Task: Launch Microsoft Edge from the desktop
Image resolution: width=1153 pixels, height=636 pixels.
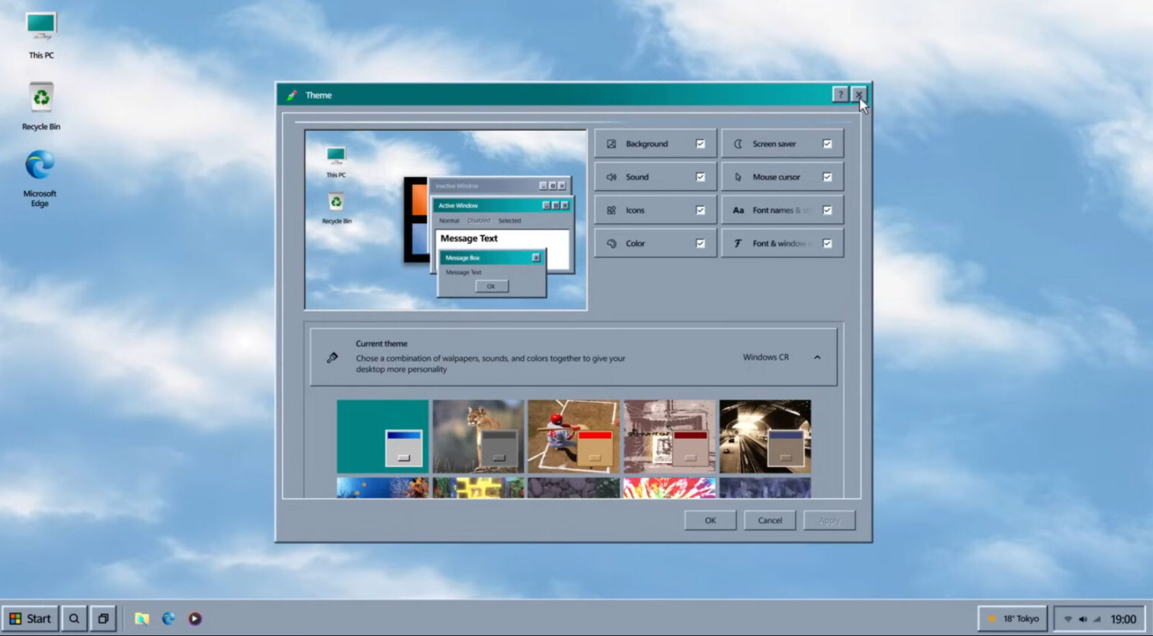Action: click(40, 166)
